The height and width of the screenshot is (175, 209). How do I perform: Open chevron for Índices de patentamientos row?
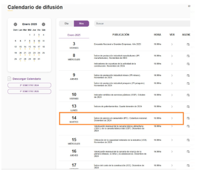click(172, 107)
